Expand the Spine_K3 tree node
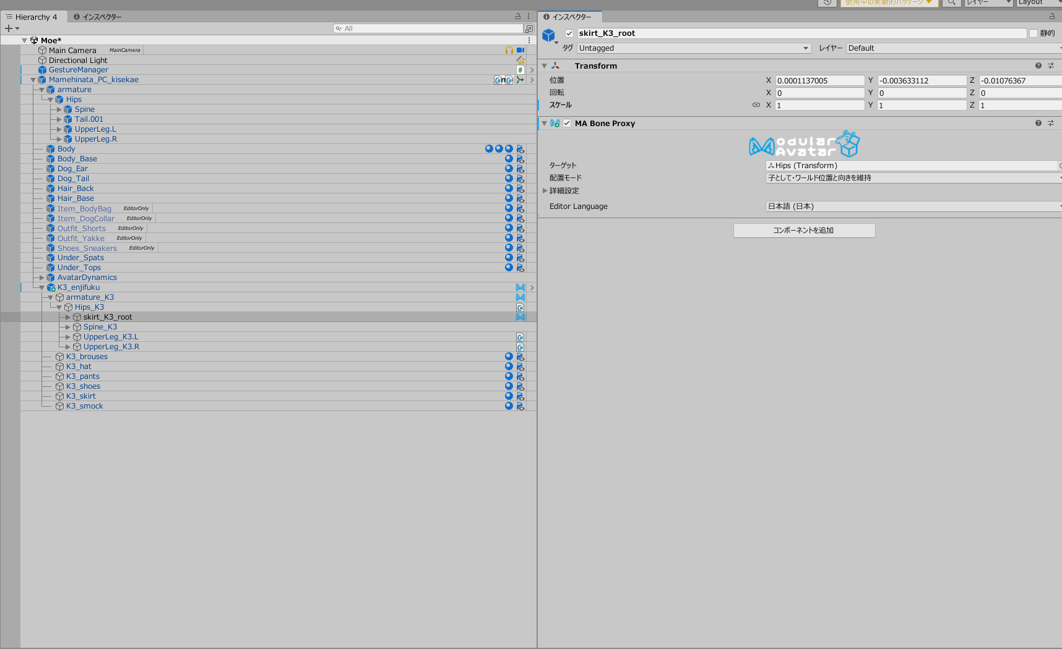This screenshot has height=649, width=1062. click(68, 327)
